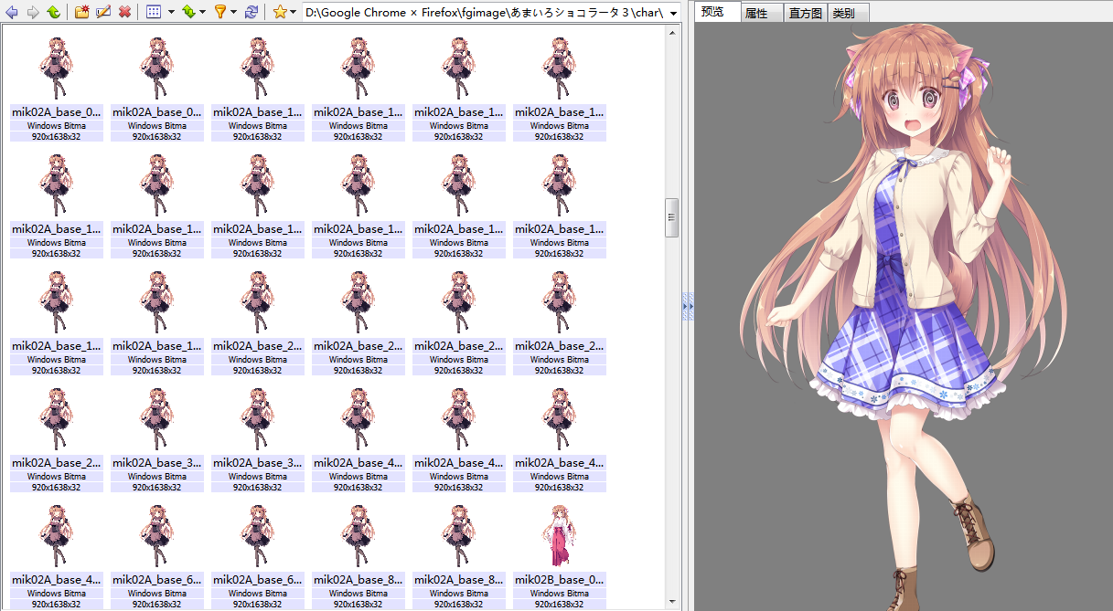Create a new folder with toolbar icon
Screen dimensions: 1113x611
[x=82, y=12]
